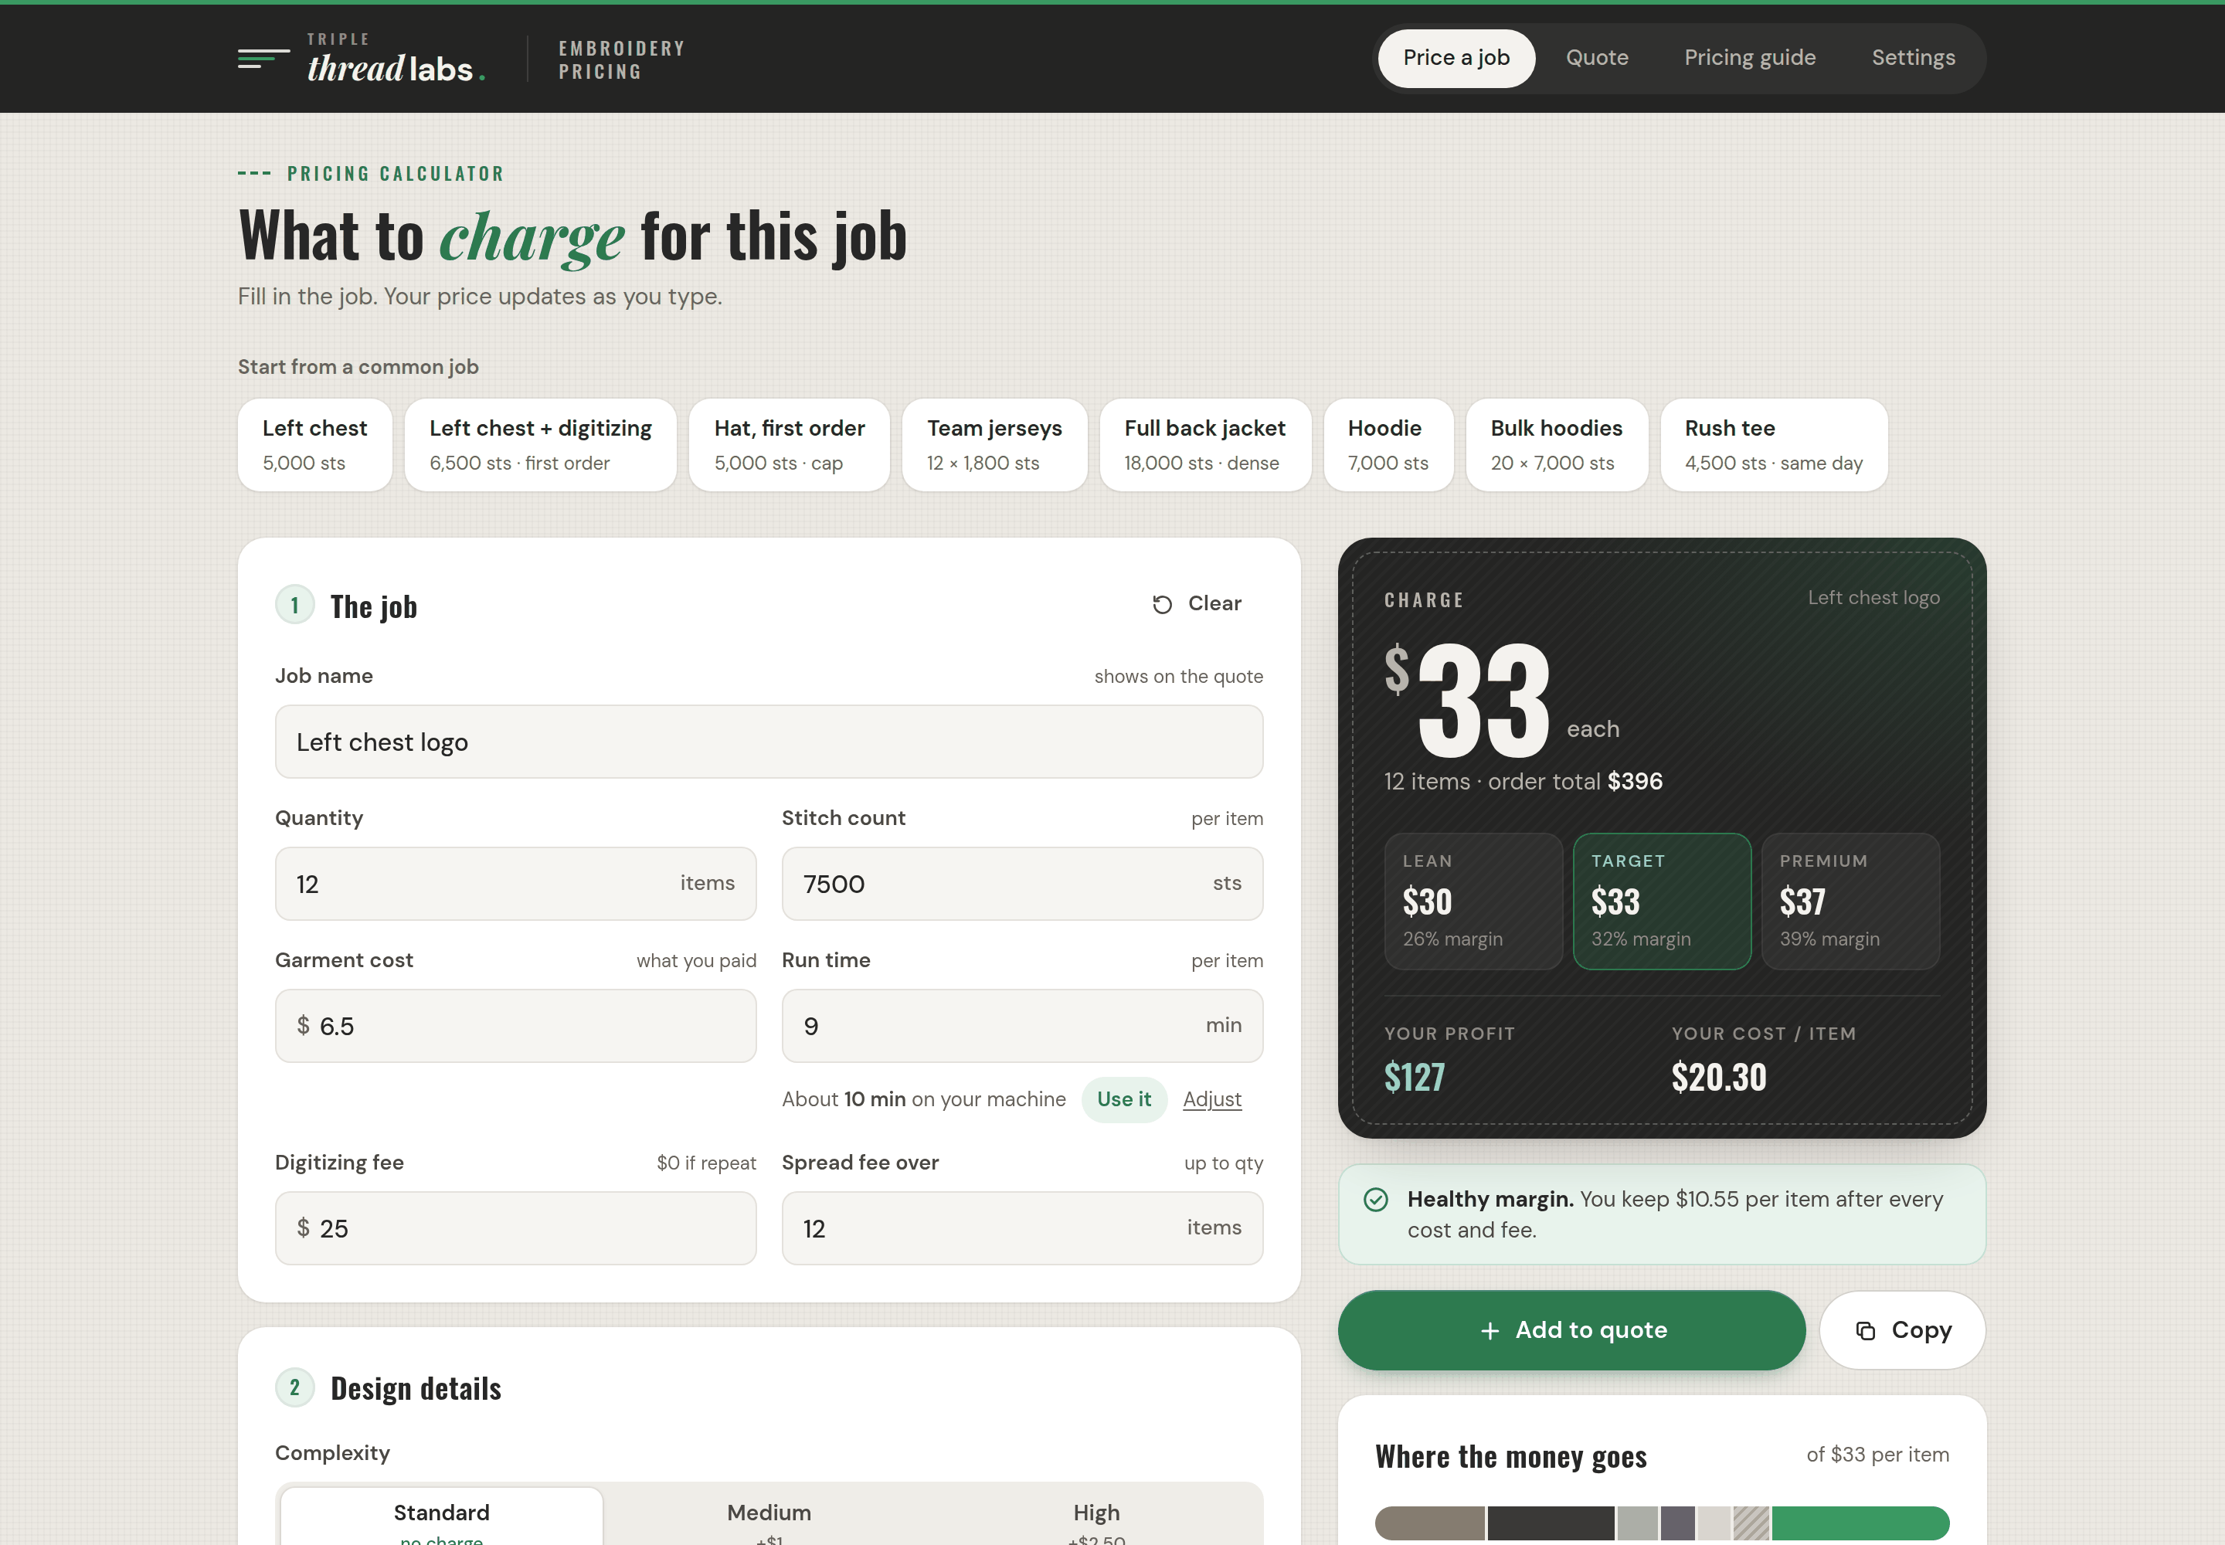Pick the Full back jacket preset
This screenshot has height=1545, width=2225.
(1204, 445)
